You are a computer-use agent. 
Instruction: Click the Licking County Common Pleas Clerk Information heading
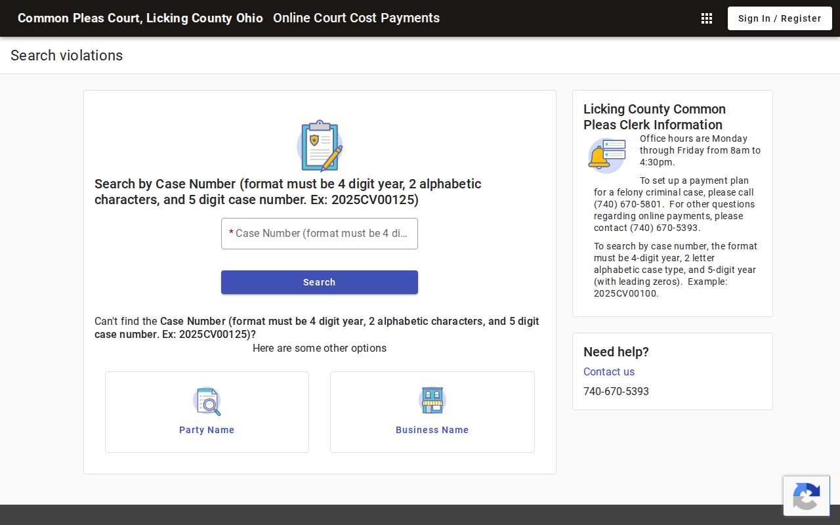654,117
